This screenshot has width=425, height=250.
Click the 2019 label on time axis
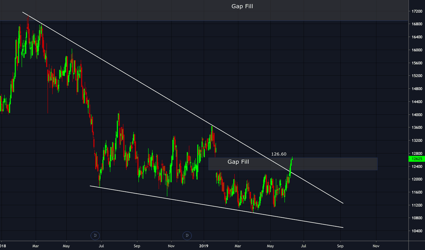coord(203,246)
